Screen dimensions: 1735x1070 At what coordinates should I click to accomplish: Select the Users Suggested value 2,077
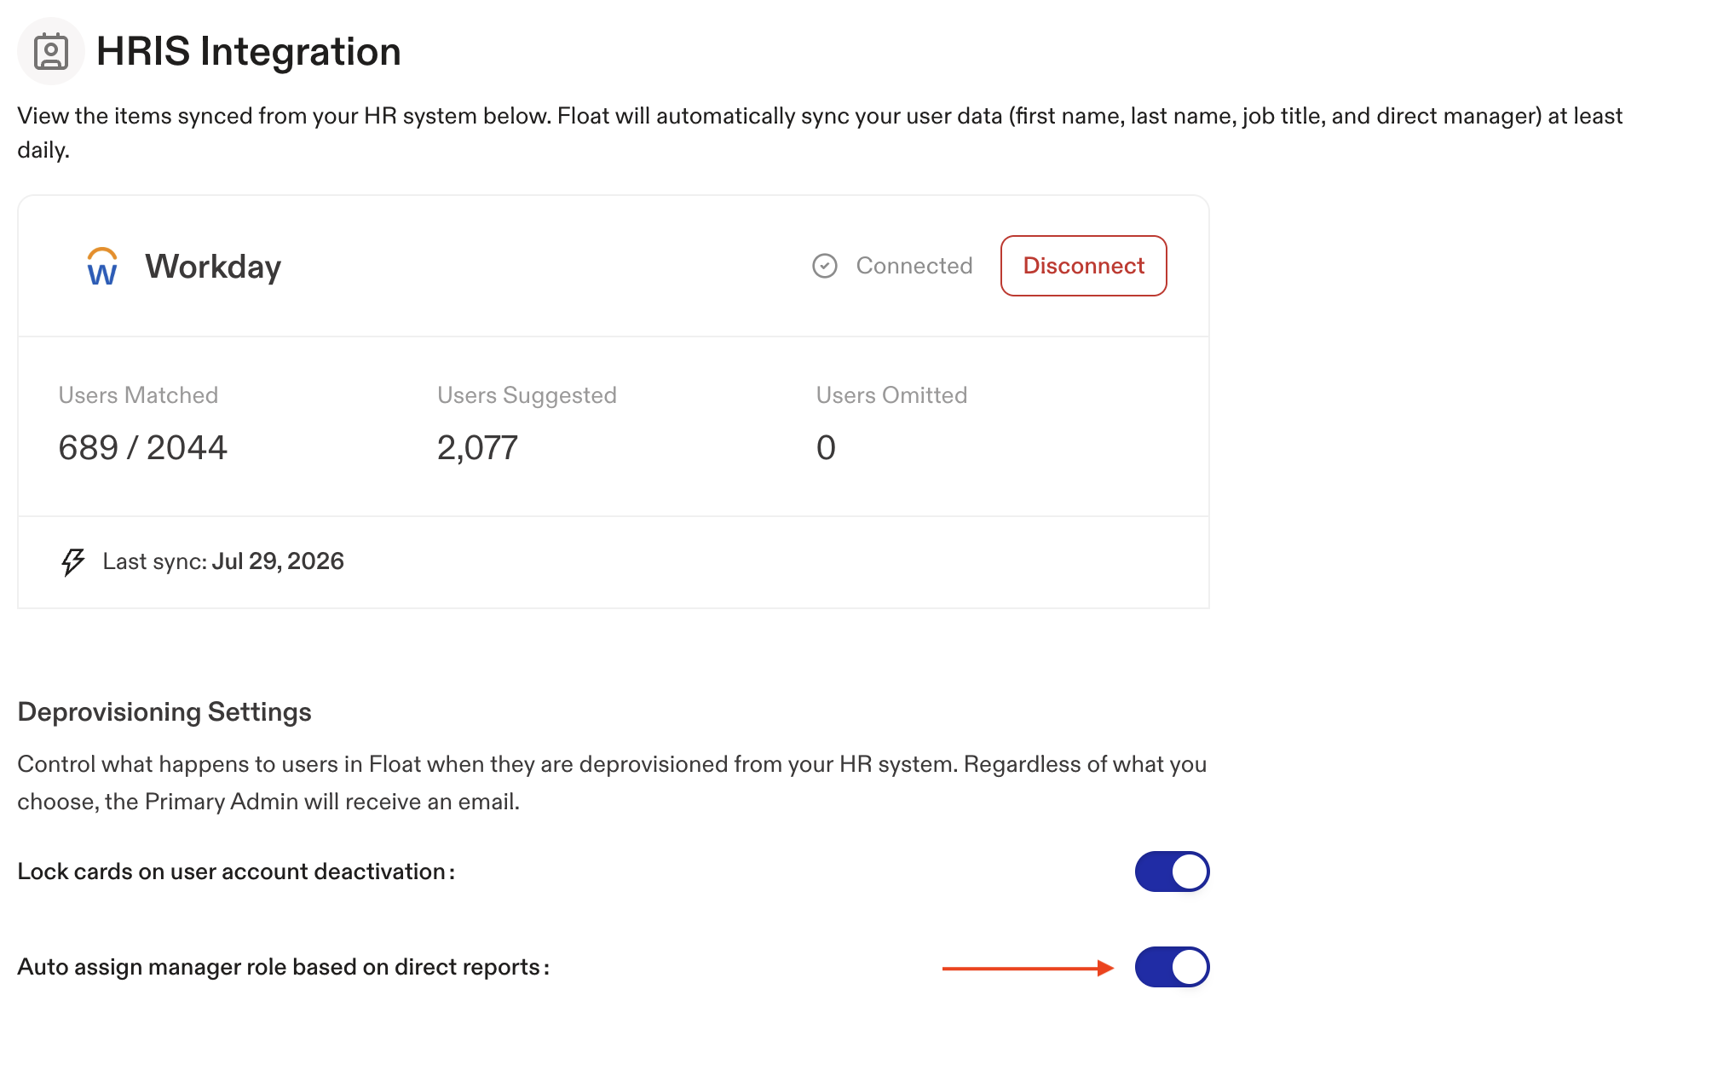pos(477,447)
